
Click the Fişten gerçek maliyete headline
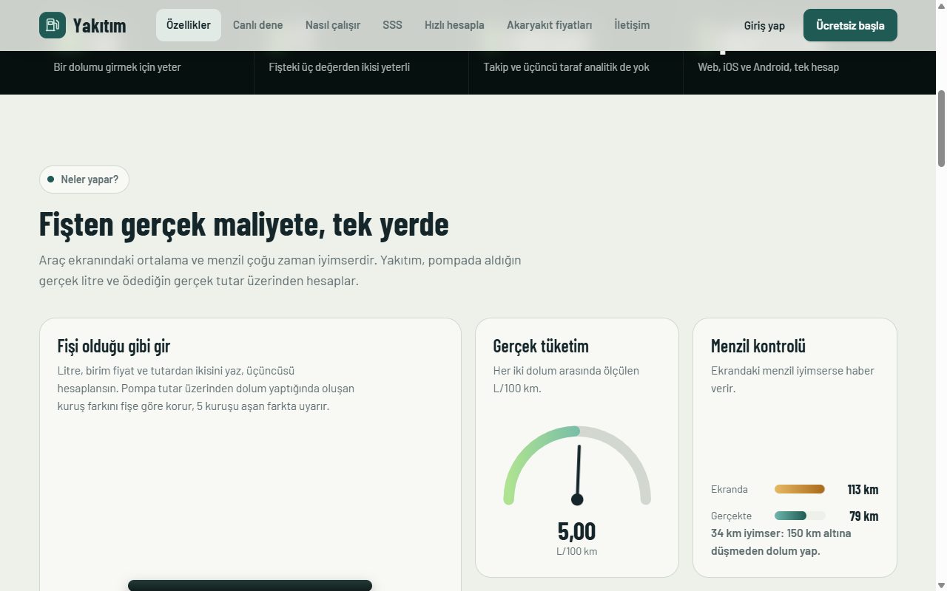tap(244, 224)
